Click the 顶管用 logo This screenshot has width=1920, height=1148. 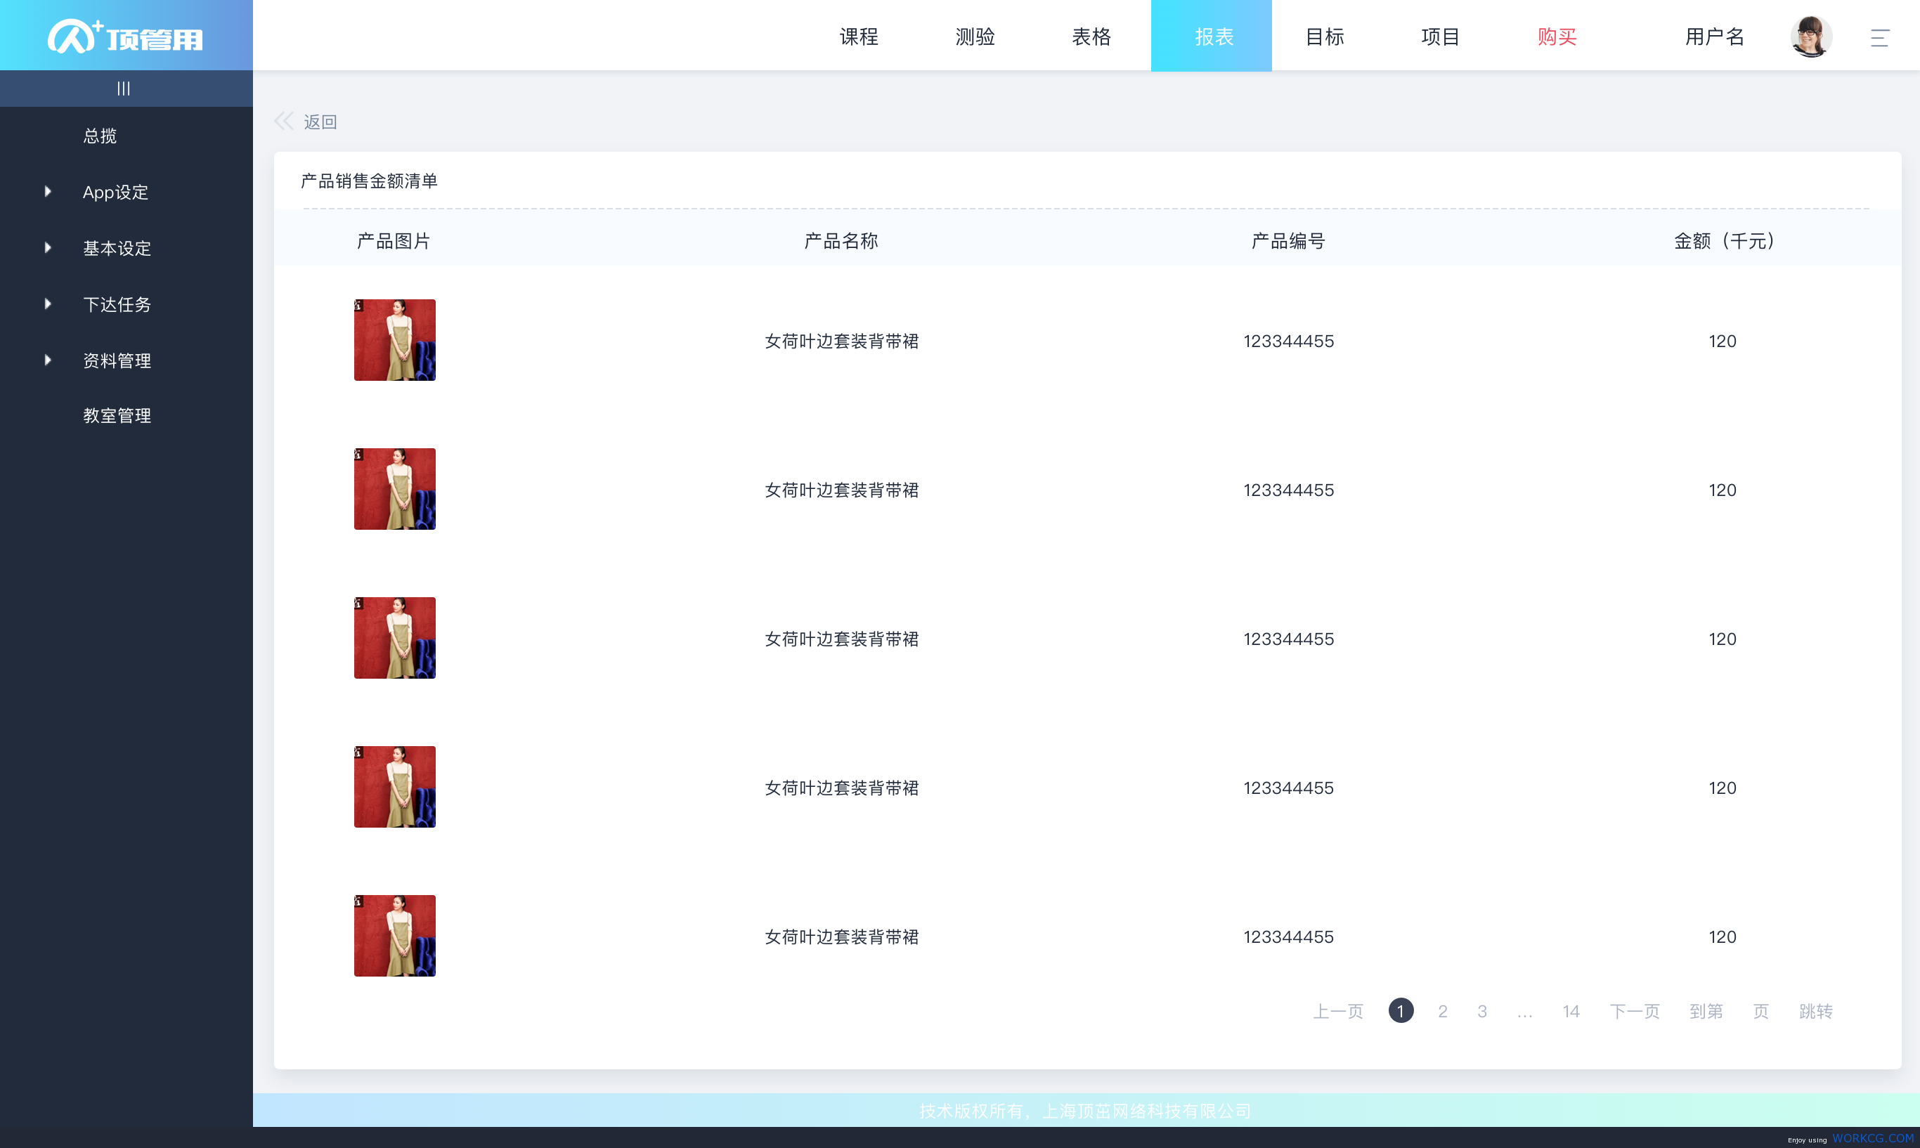[x=125, y=36]
